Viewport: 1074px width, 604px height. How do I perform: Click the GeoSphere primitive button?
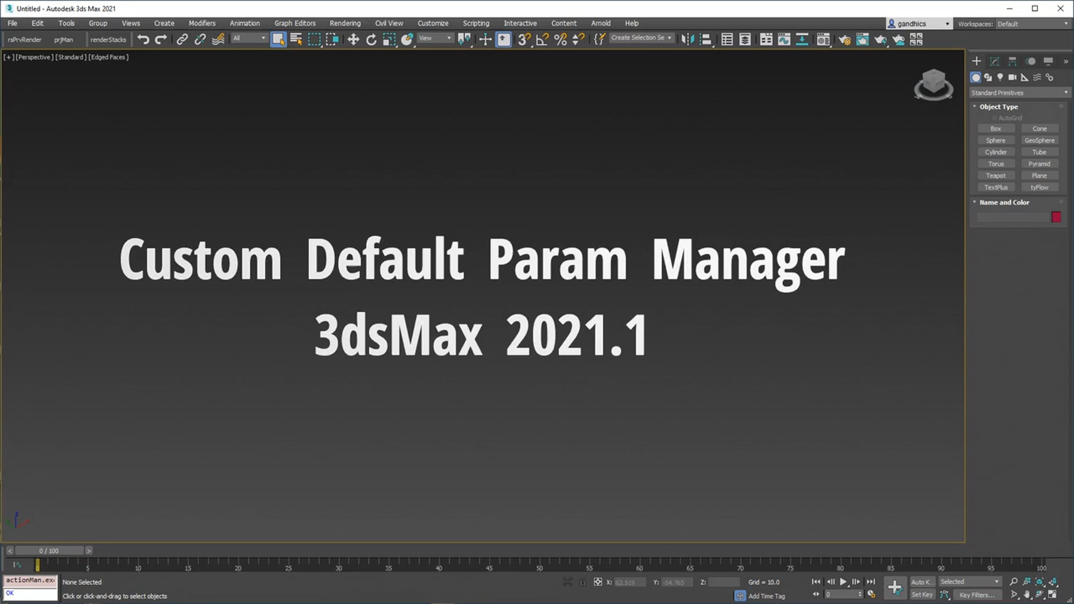(1040, 140)
